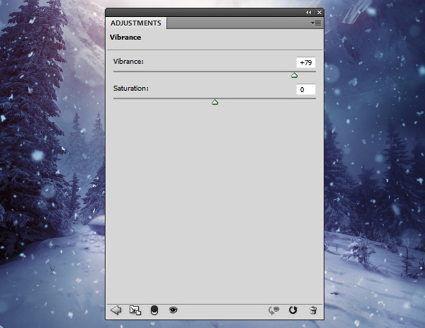Focus the Vibrance value field +79

(306, 62)
